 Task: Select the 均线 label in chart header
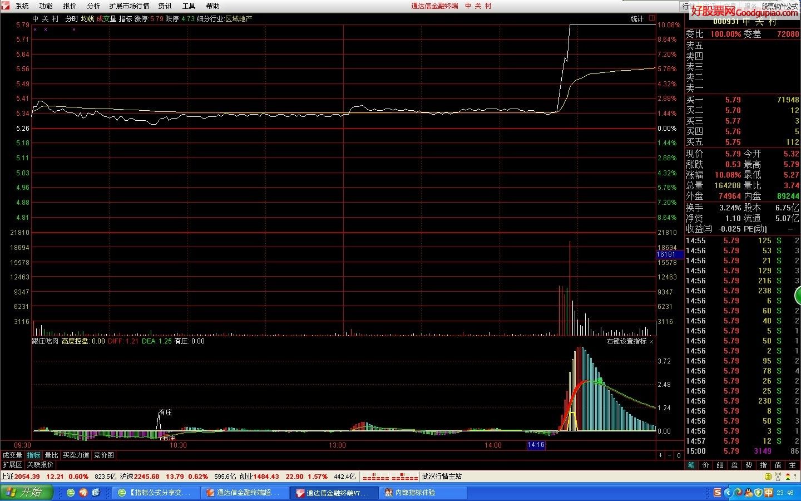pyautogui.click(x=87, y=19)
